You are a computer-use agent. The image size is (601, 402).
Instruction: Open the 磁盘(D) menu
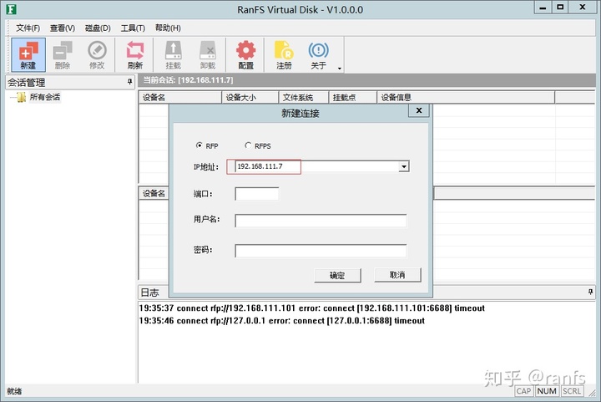(x=98, y=28)
